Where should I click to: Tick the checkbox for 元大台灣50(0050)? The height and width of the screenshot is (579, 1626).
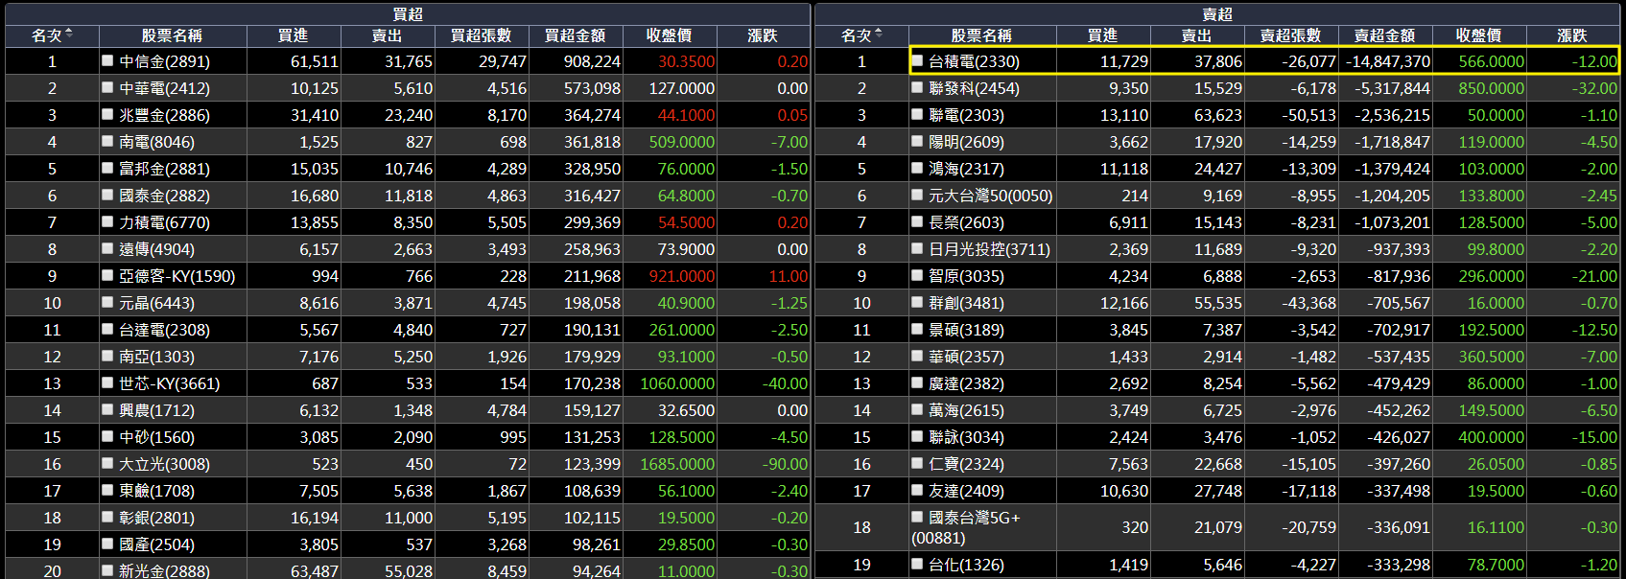(917, 195)
